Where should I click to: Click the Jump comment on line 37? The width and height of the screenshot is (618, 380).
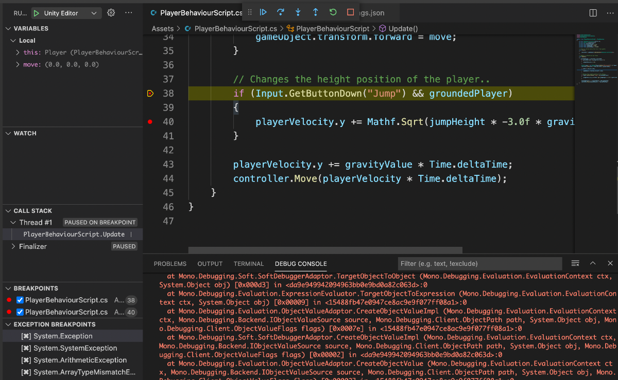point(361,79)
